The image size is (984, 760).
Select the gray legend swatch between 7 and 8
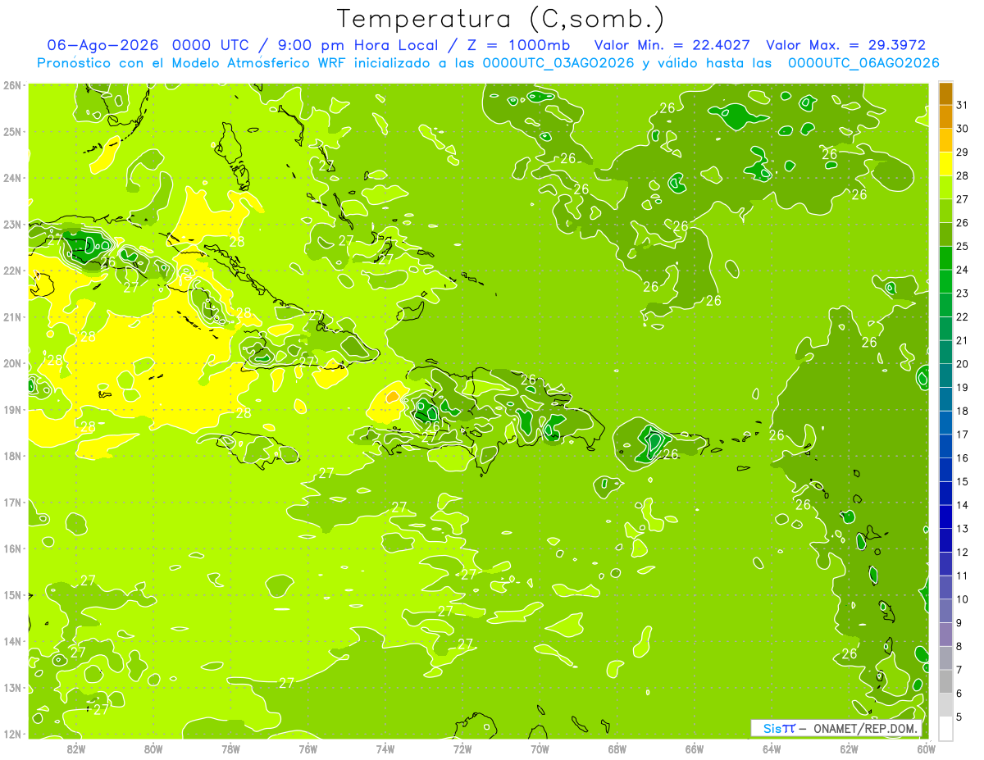click(x=945, y=658)
